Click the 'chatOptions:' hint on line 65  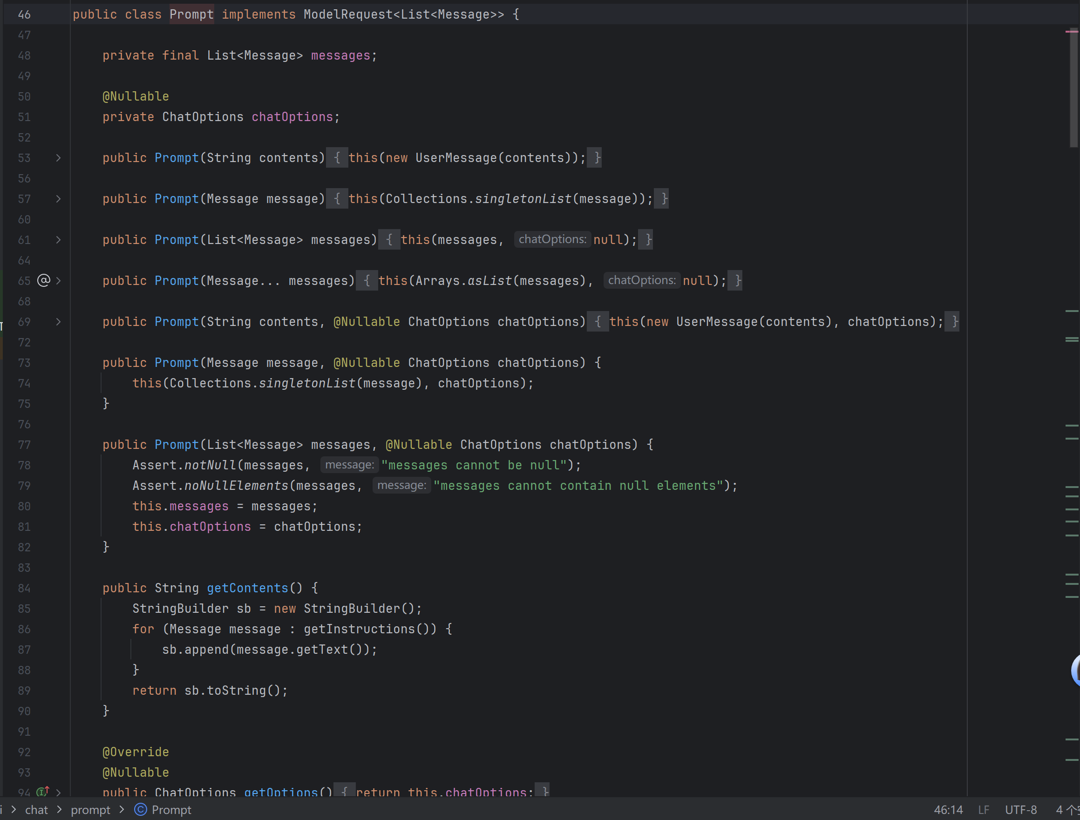coord(642,280)
